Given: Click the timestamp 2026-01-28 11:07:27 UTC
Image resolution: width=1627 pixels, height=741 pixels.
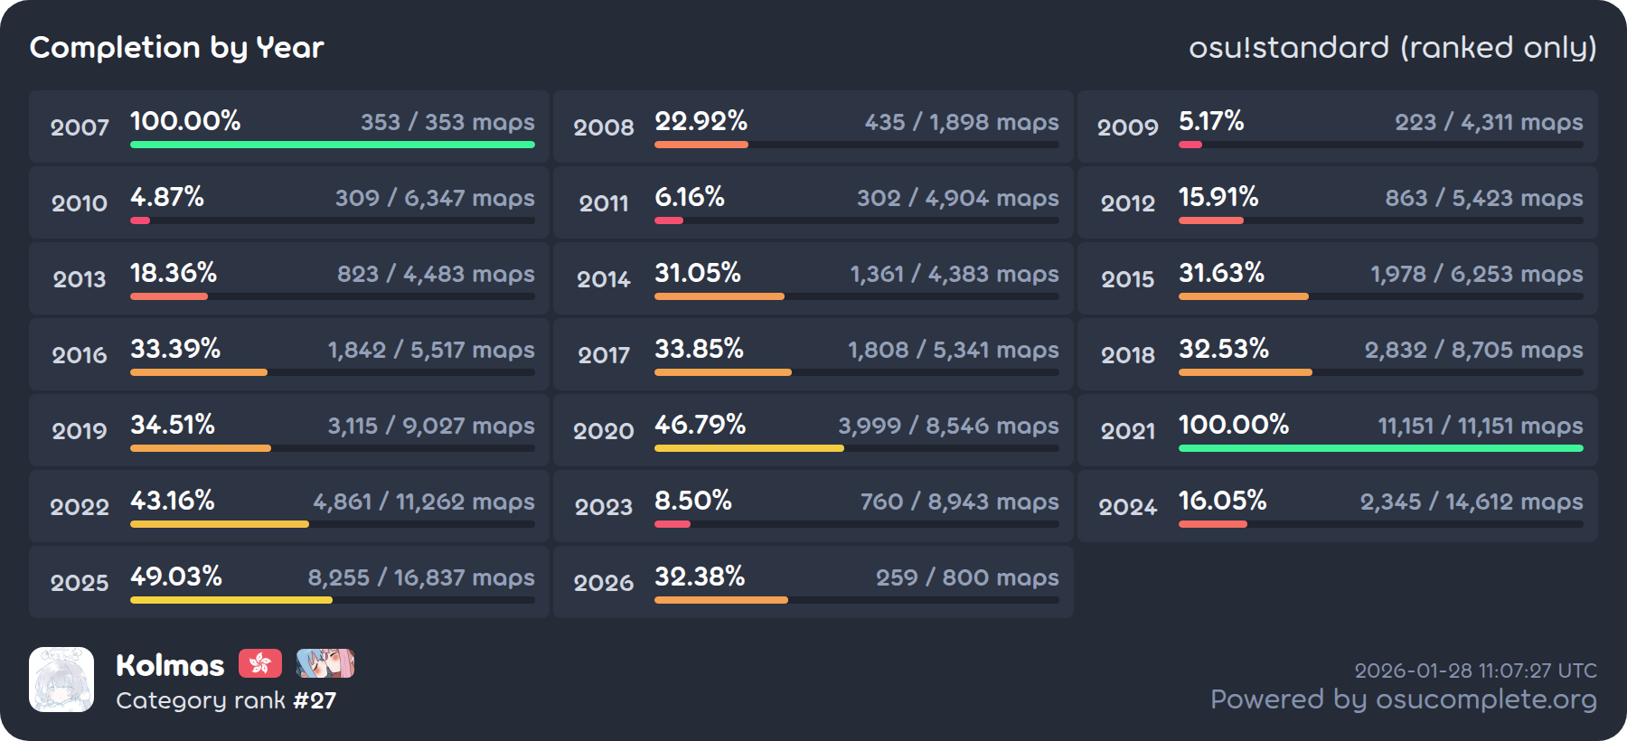Looking at the screenshot, I should (1475, 671).
